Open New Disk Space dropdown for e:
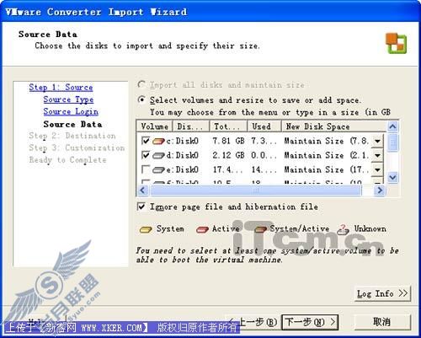 pyautogui.click(x=377, y=169)
